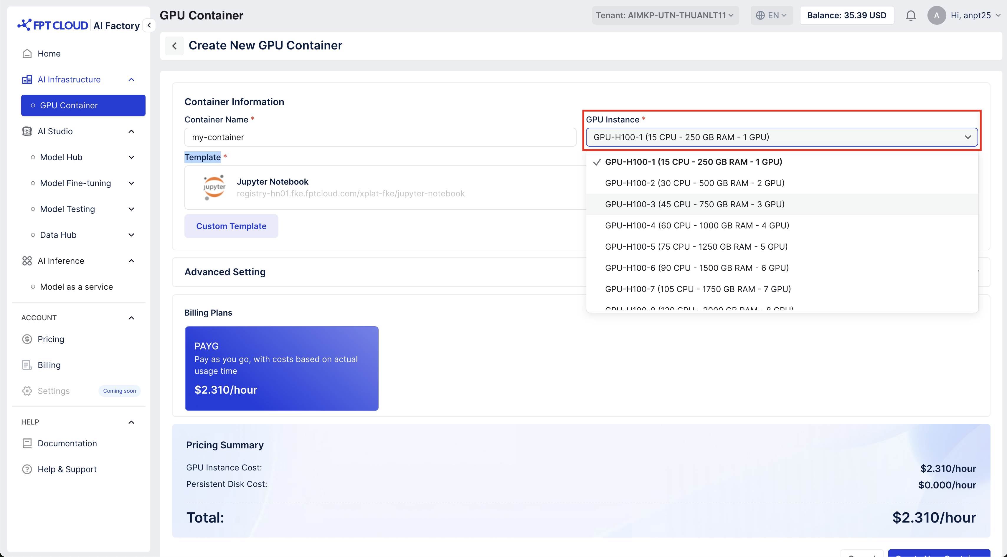
Task: Select GPU-H100-2 (30 CPU - 500 GB RAM) option
Action: coord(782,183)
